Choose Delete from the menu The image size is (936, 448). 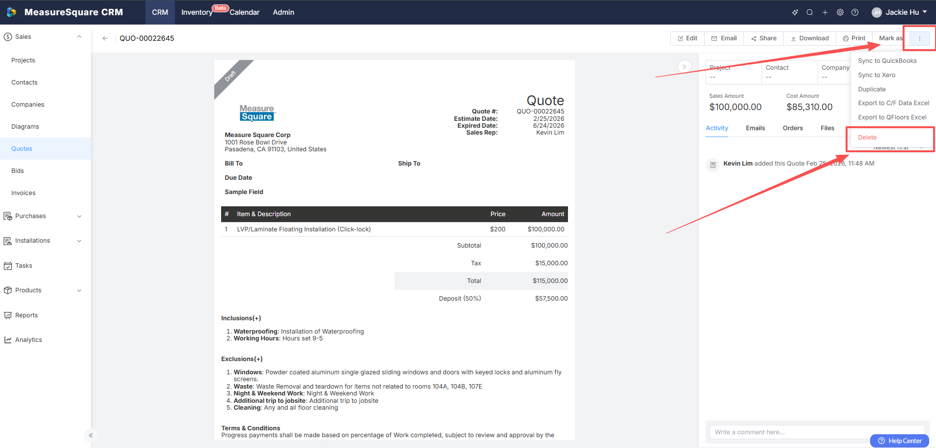pyautogui.click(x=867, y=138)
